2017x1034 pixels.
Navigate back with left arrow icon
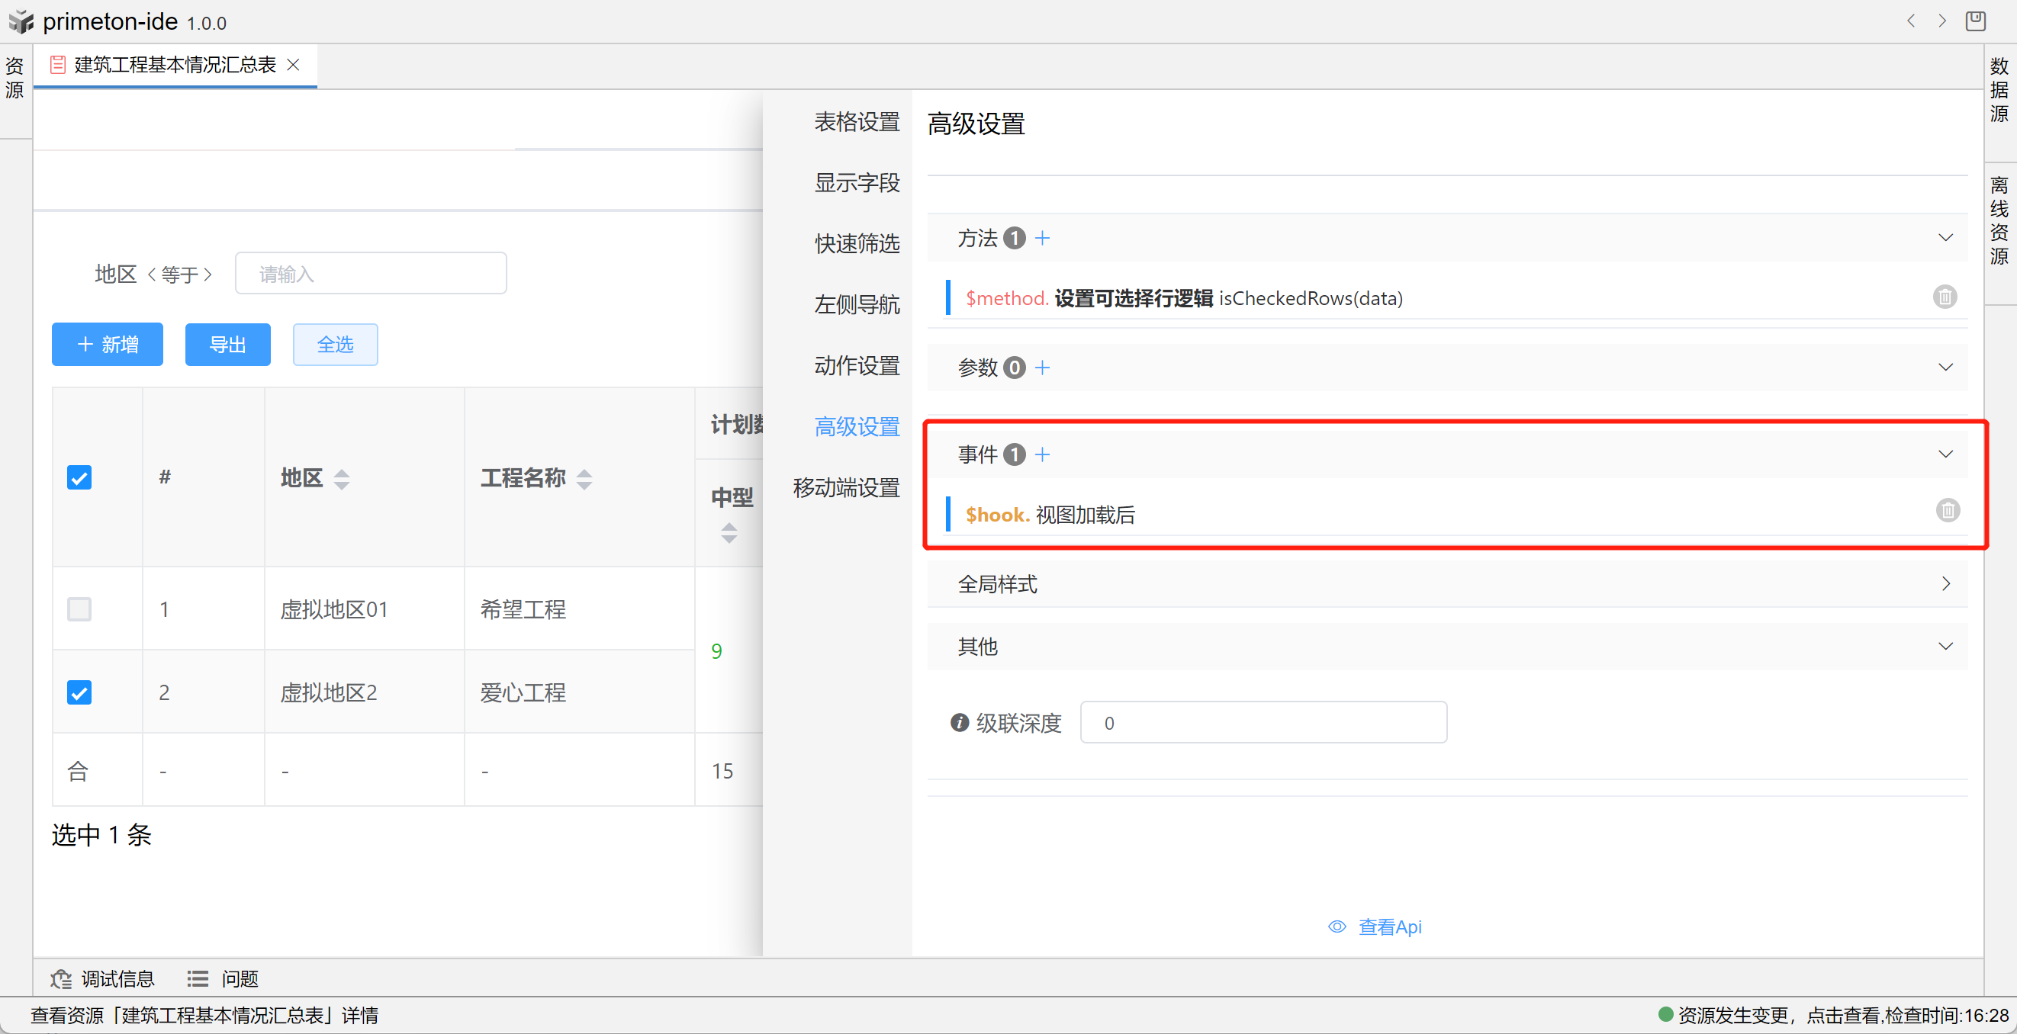1911,21
